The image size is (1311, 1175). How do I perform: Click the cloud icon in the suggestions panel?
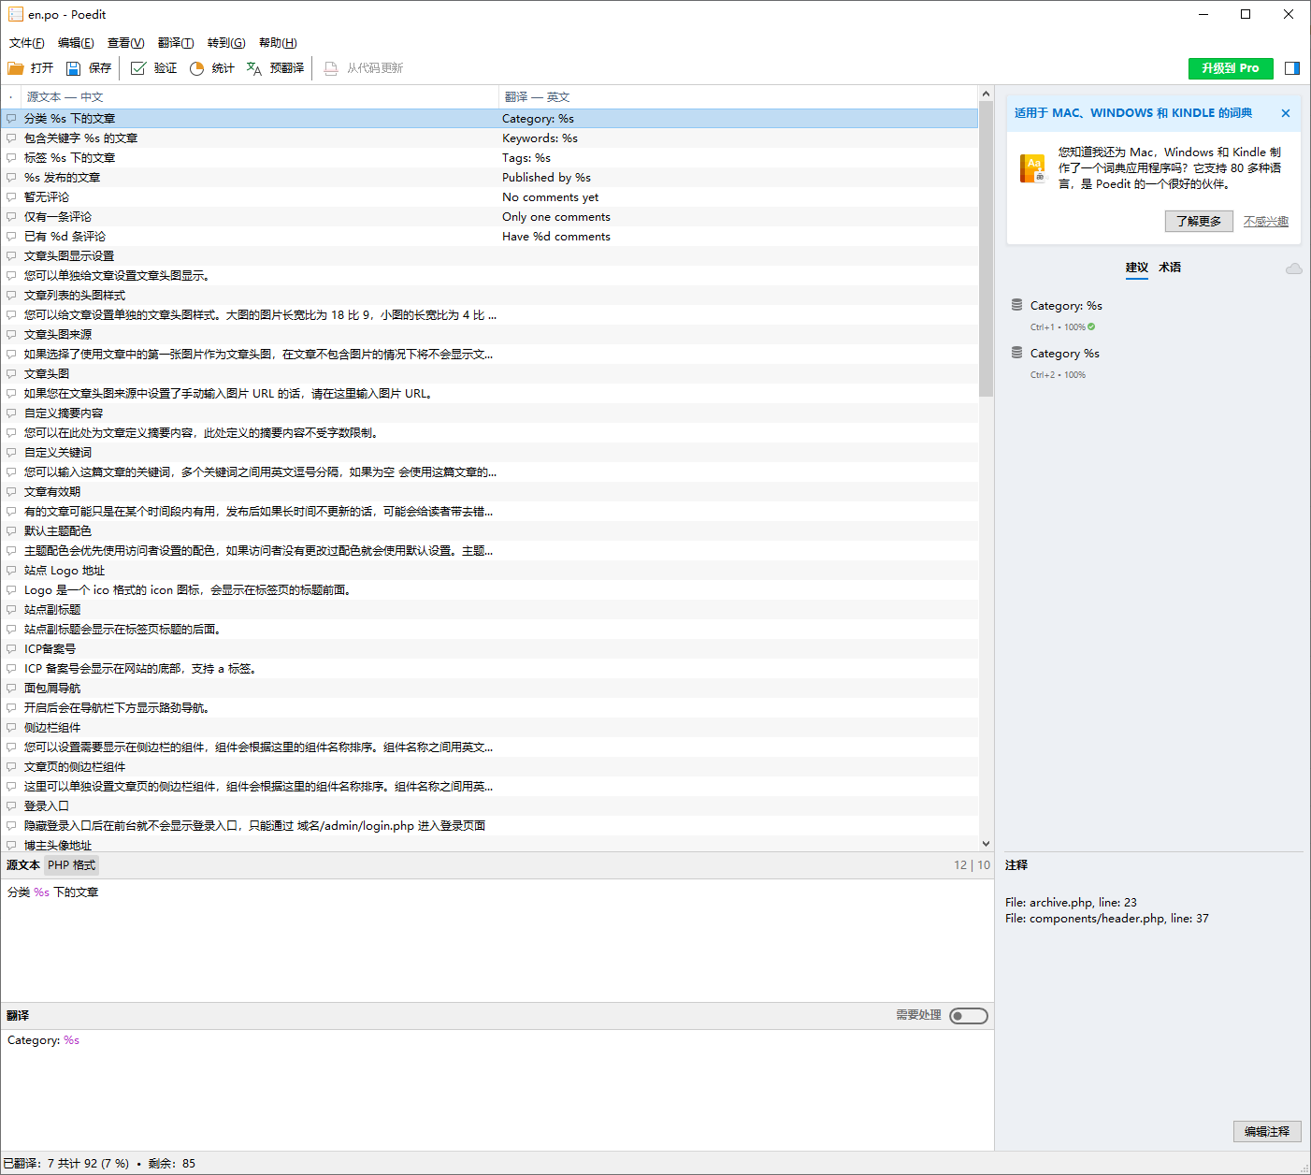pos(1293,268)
